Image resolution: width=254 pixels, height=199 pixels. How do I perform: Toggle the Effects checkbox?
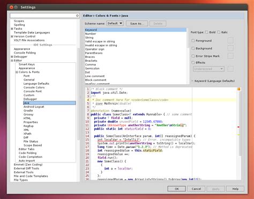pyautogui.click(x=193, y=63)
